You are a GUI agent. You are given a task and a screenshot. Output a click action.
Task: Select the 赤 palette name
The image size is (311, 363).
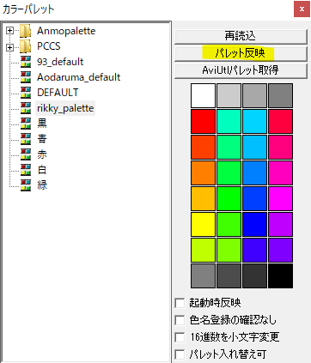pos(42,154)
